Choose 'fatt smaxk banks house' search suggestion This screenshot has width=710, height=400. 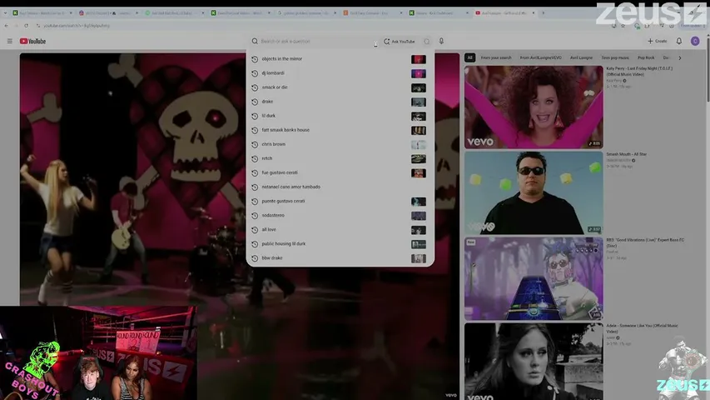[340, 130]
